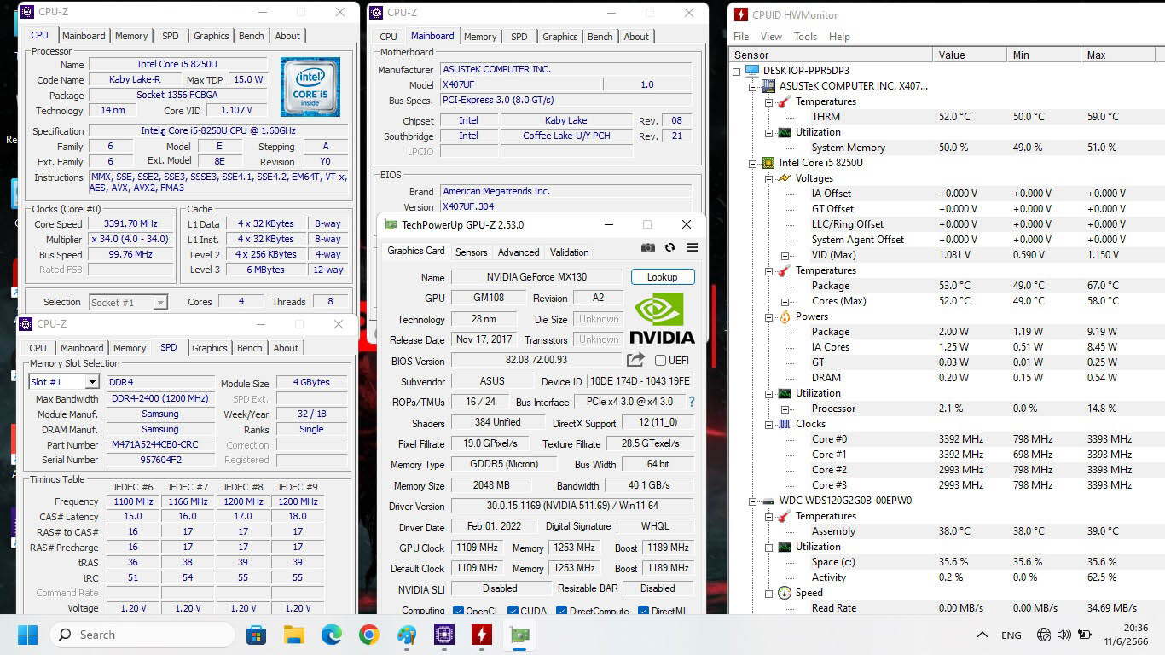The width and height of the screenshot is (1165, 655).
Task: Expand the VID (Max) row
Action: tap(785, 255)
